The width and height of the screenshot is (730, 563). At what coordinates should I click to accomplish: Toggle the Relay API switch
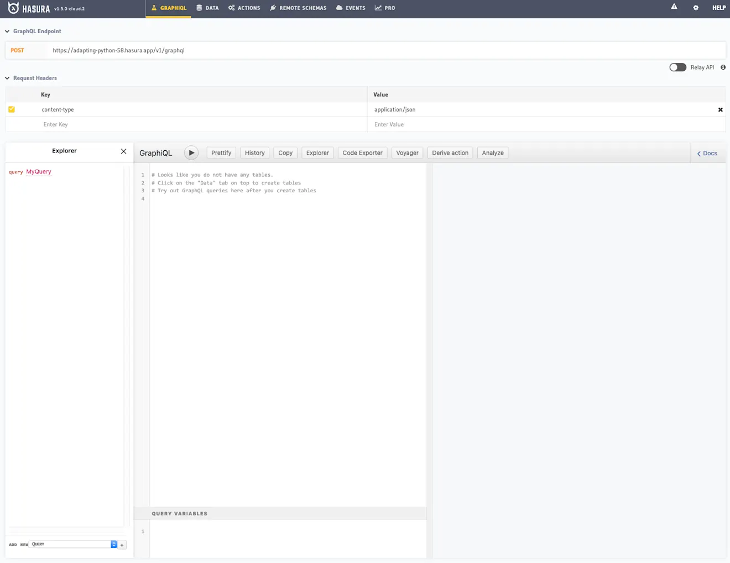tap(677, 67)
